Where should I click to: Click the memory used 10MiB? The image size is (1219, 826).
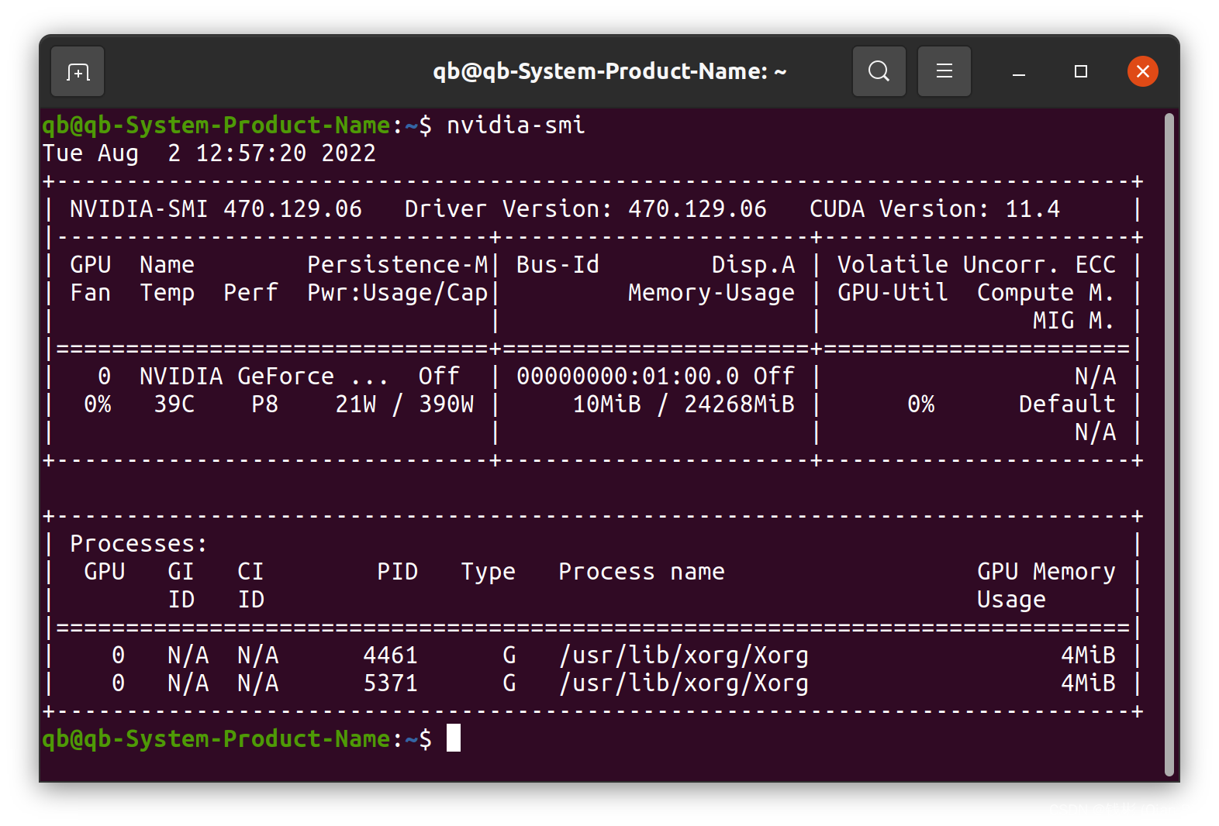click(607, 404)
